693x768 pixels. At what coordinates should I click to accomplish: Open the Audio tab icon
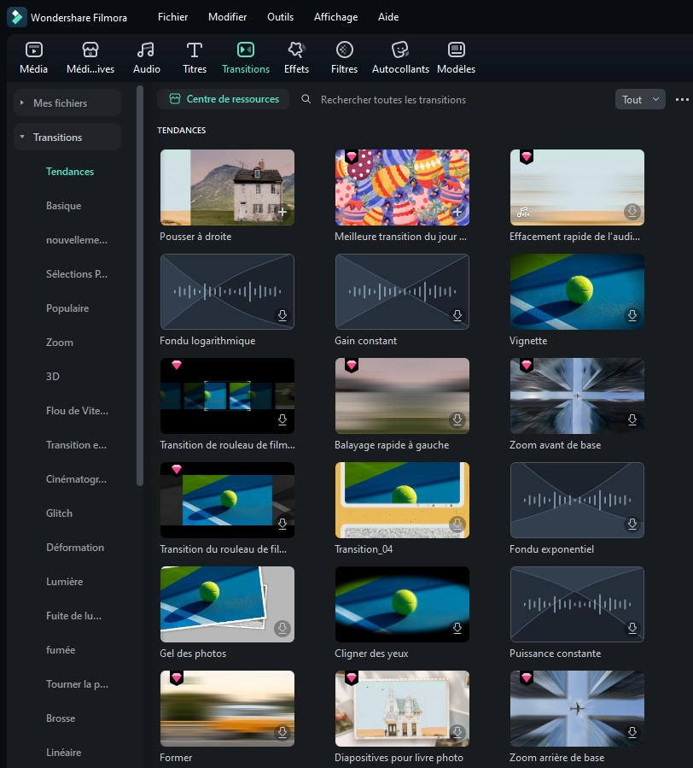(x=146, y=50)
